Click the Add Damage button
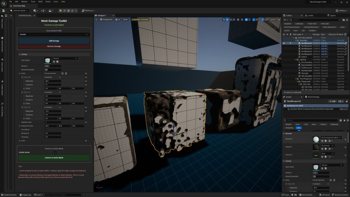The height and width of the screenshot is (197, 350). click(54, 41)
